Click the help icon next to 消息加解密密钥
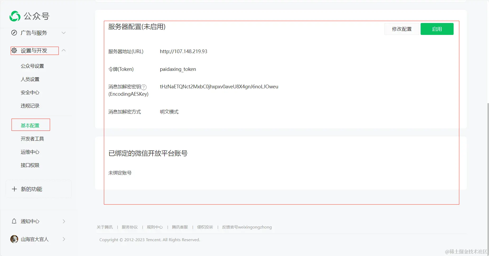This screenshot has width=489, height=256. (144, 87)
